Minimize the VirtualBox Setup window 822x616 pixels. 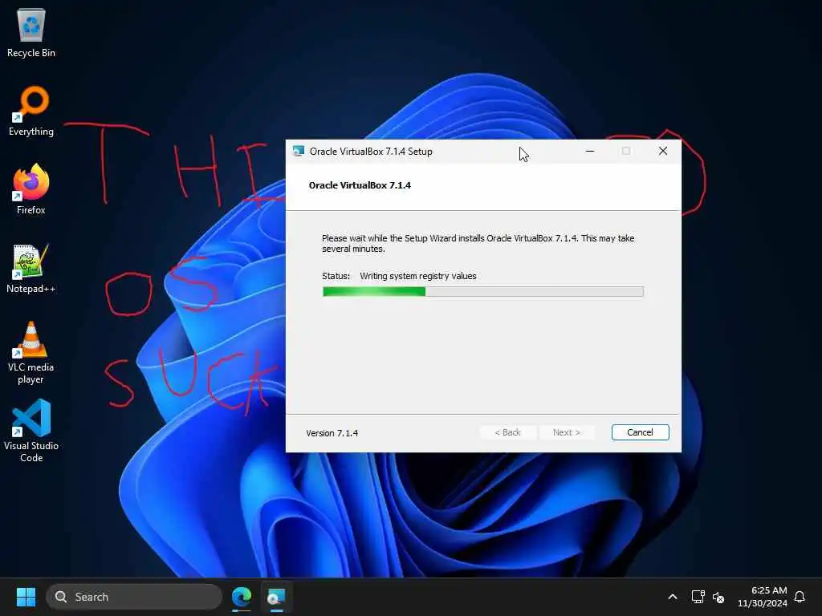[590, 152]
